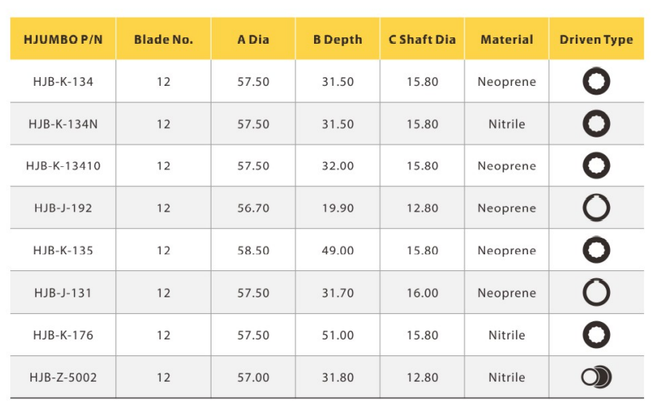Select the 49.00 depth value
Viewport: 664px width, 403px height.
[337, 250]
